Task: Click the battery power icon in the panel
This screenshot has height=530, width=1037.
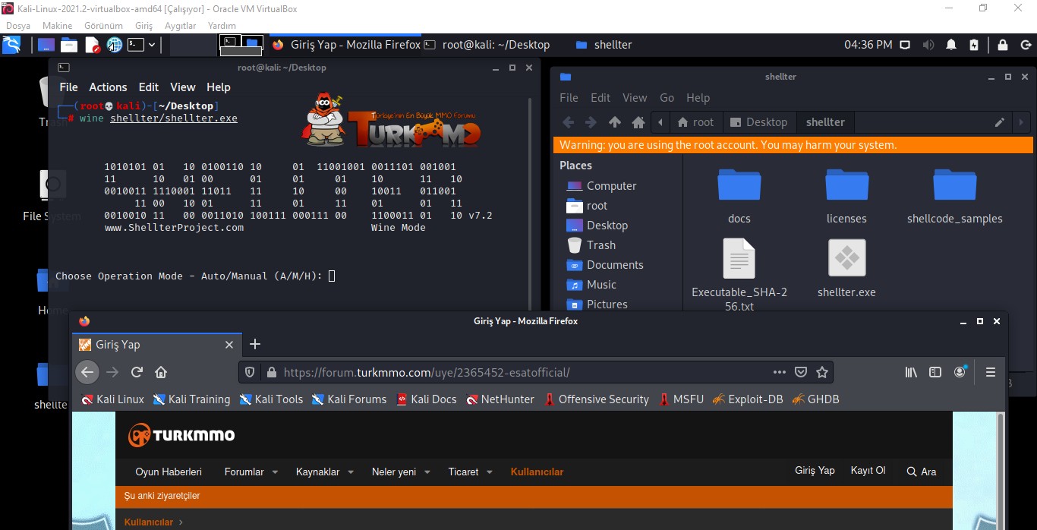Action: click(974, 45)
